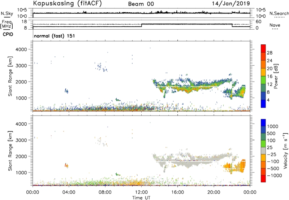The image size is (289, 200).
Task: Click the 'N.Sky' legend label
Action: [7, 13]
